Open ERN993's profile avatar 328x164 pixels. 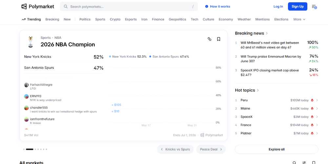[26, 96]
